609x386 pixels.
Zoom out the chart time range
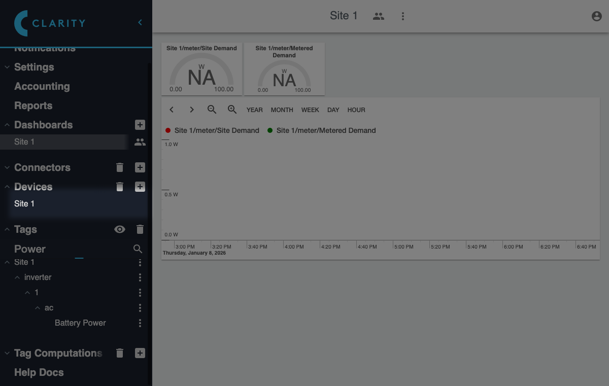pyautogui.click(x=212, y=110)
